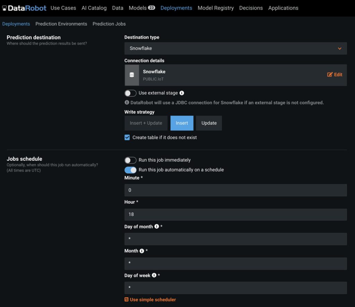Switch to the Deployments sub-tab
Viewport: 355px width, 307px height.
[x=16, y=24]
